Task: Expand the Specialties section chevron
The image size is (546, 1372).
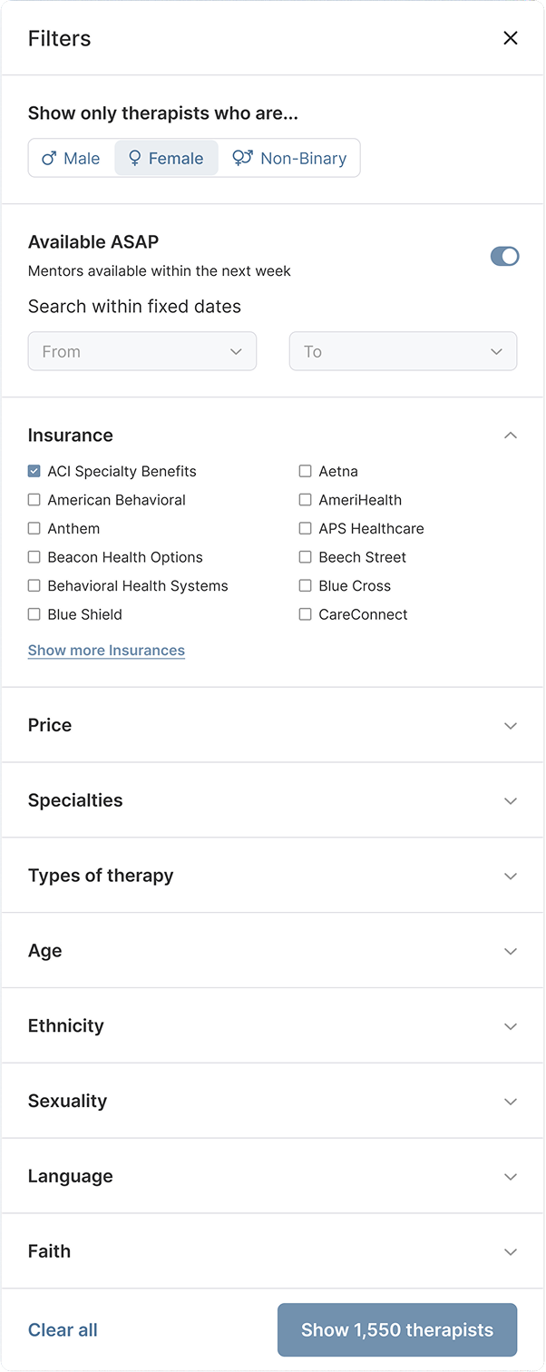Action: tap(511, 801)
